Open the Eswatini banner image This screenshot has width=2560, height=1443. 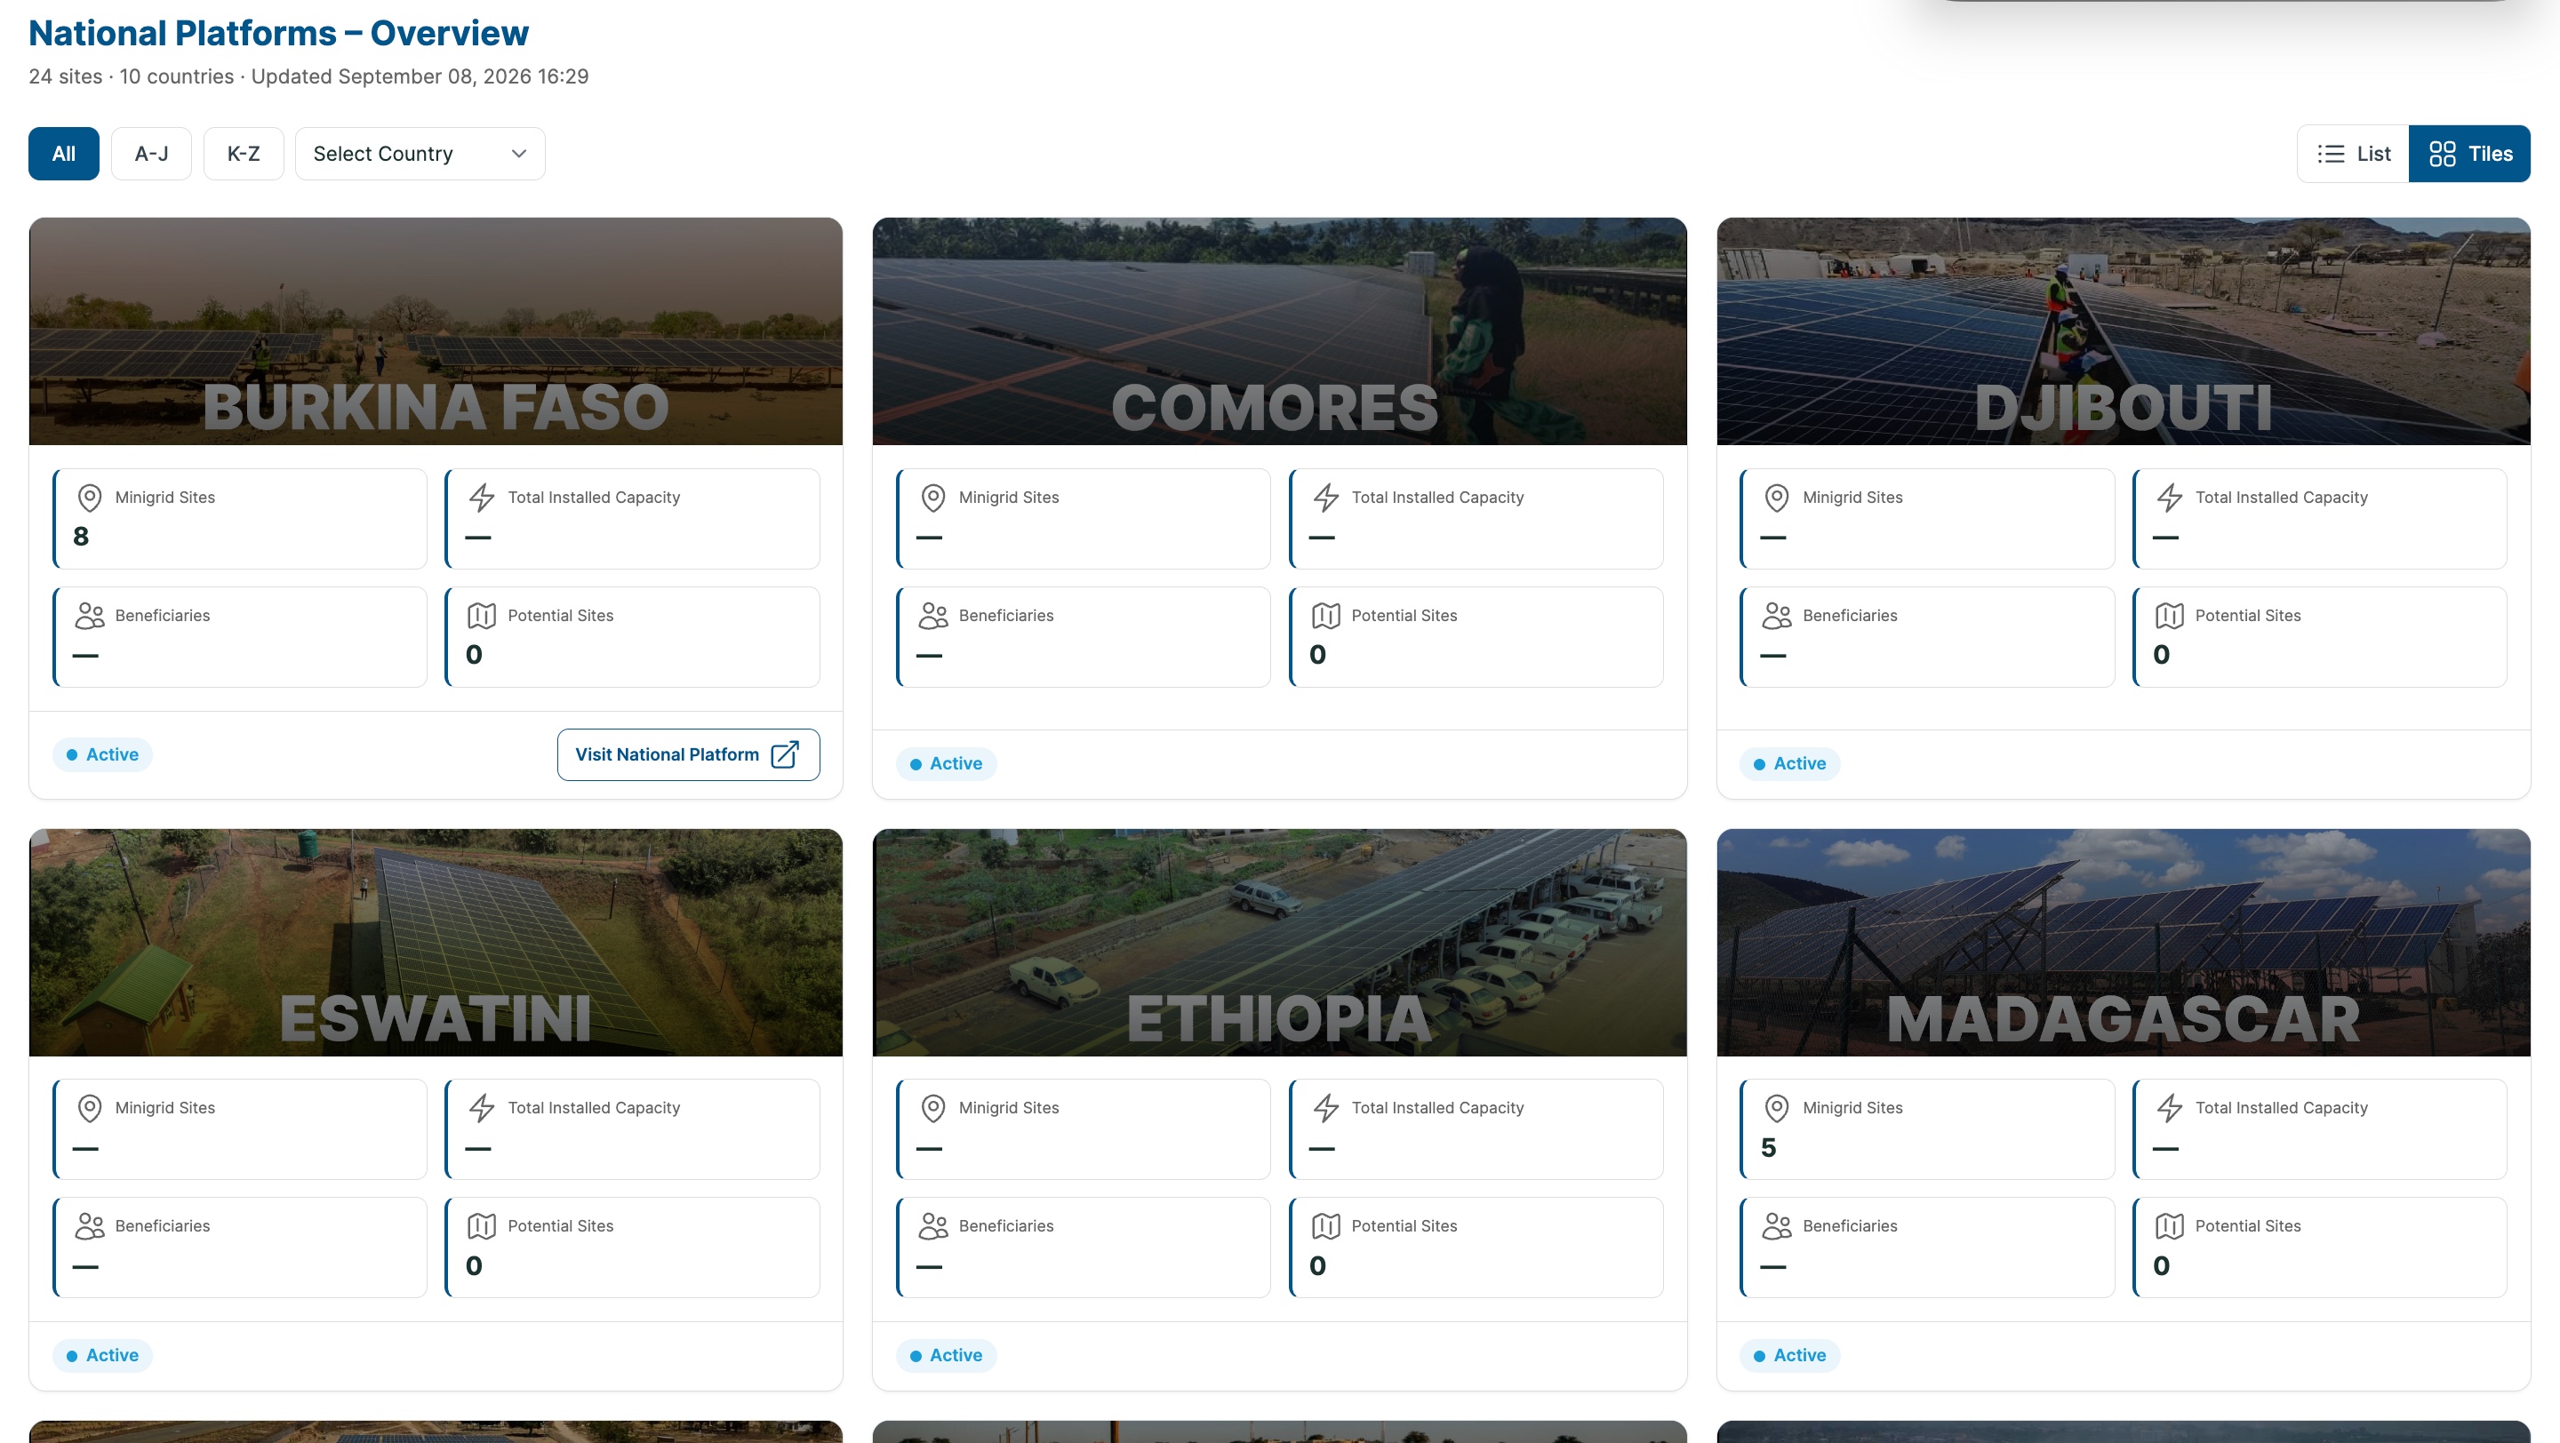[436, 943]
